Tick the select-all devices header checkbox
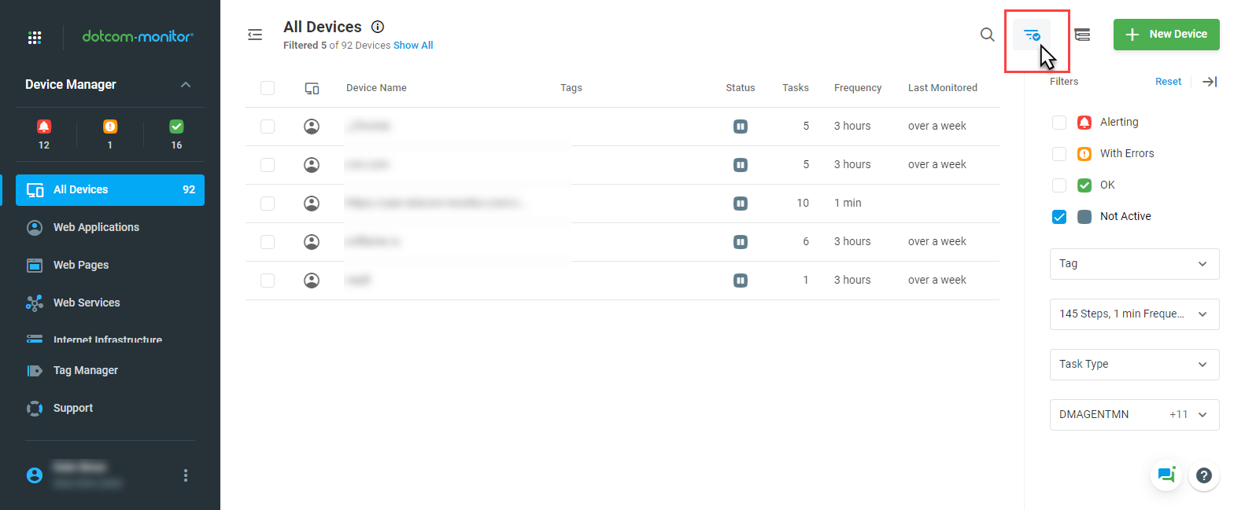 (x=268, y=88)
